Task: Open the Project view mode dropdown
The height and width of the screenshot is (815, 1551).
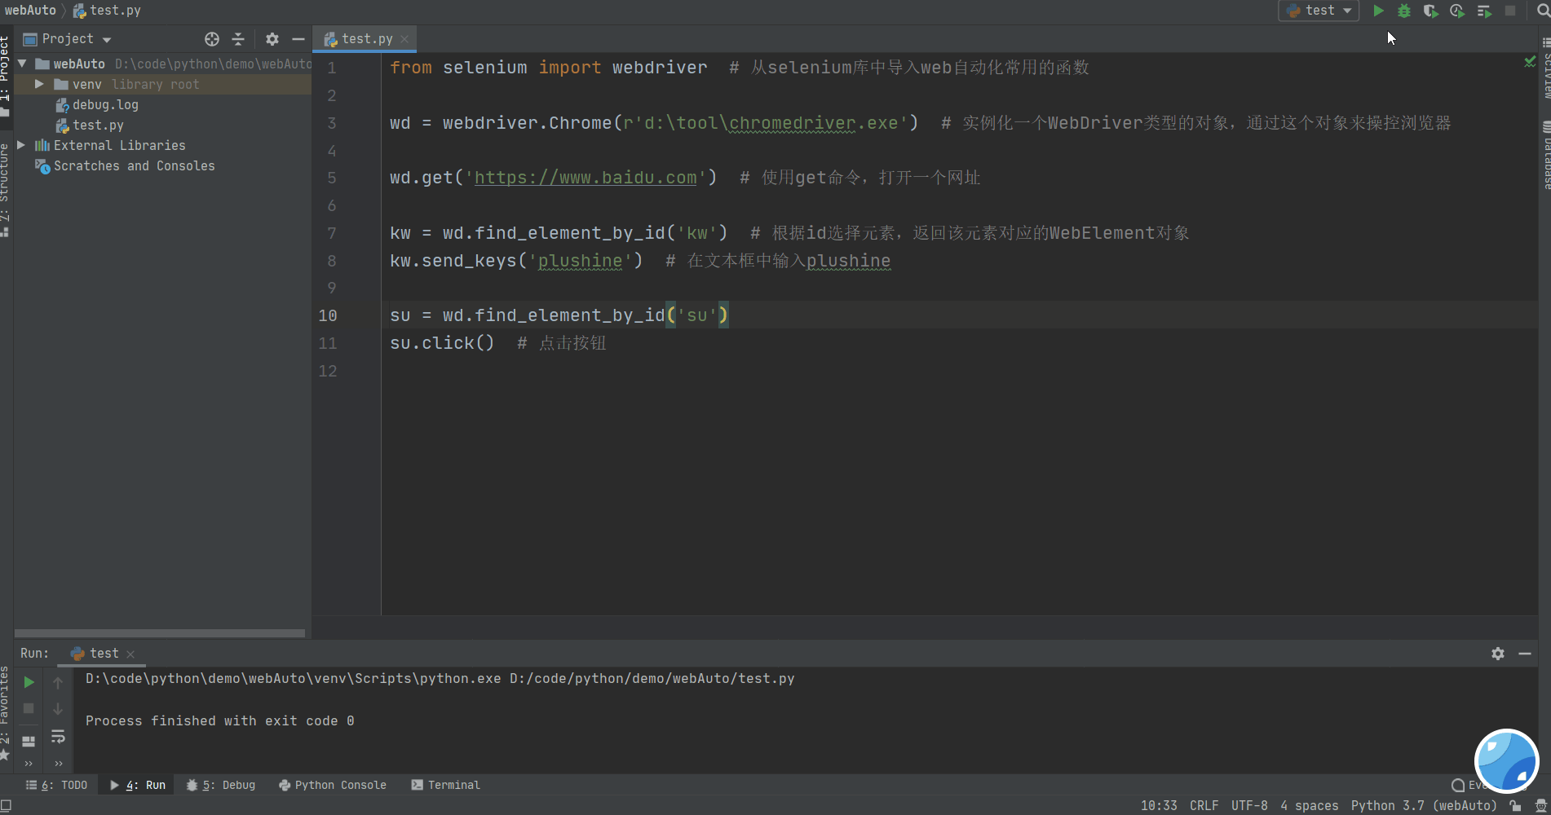Action: tap(105, 38)
